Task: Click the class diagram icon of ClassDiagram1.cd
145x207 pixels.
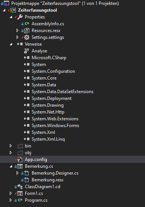Action: [x=20, y=187]
